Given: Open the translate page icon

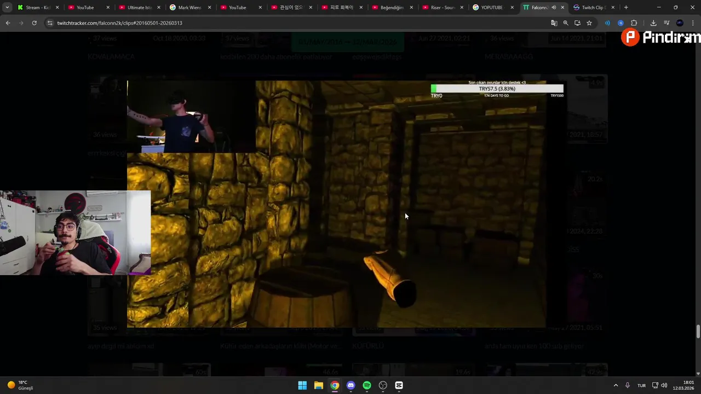Looking at the screenshot, I should click(x=554, y=23).
